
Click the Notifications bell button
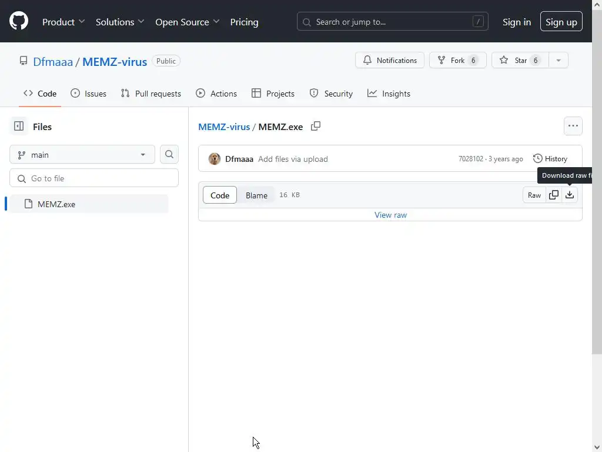(x=390, y=61)
